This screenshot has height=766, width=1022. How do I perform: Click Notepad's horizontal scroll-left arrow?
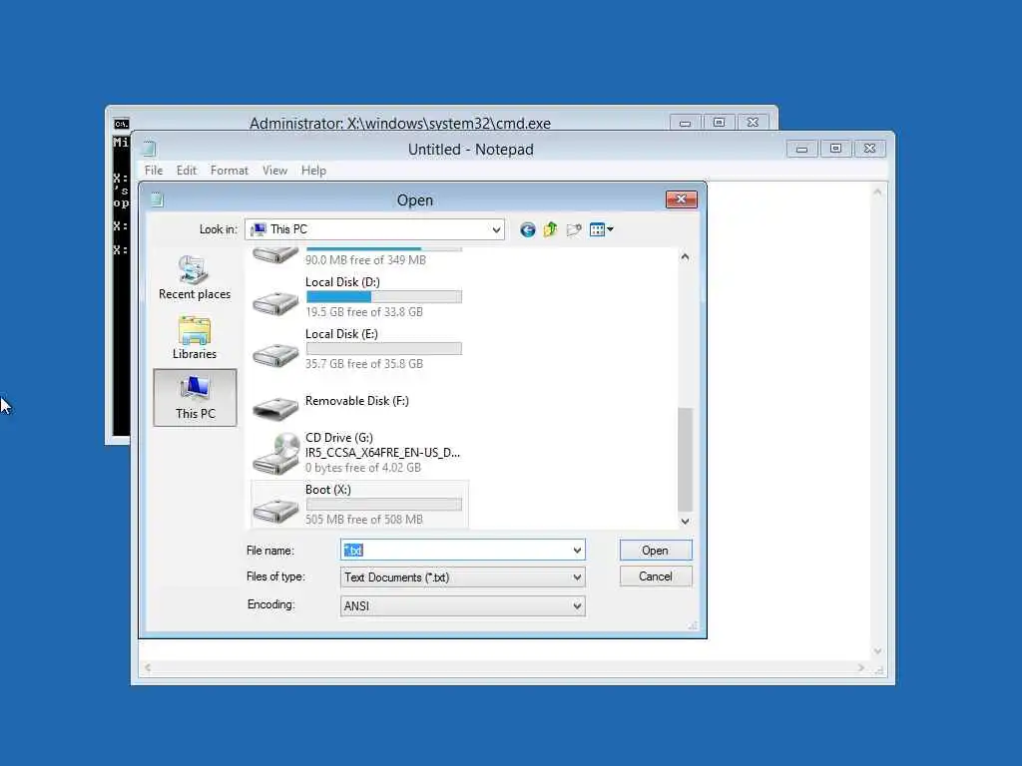148,667
